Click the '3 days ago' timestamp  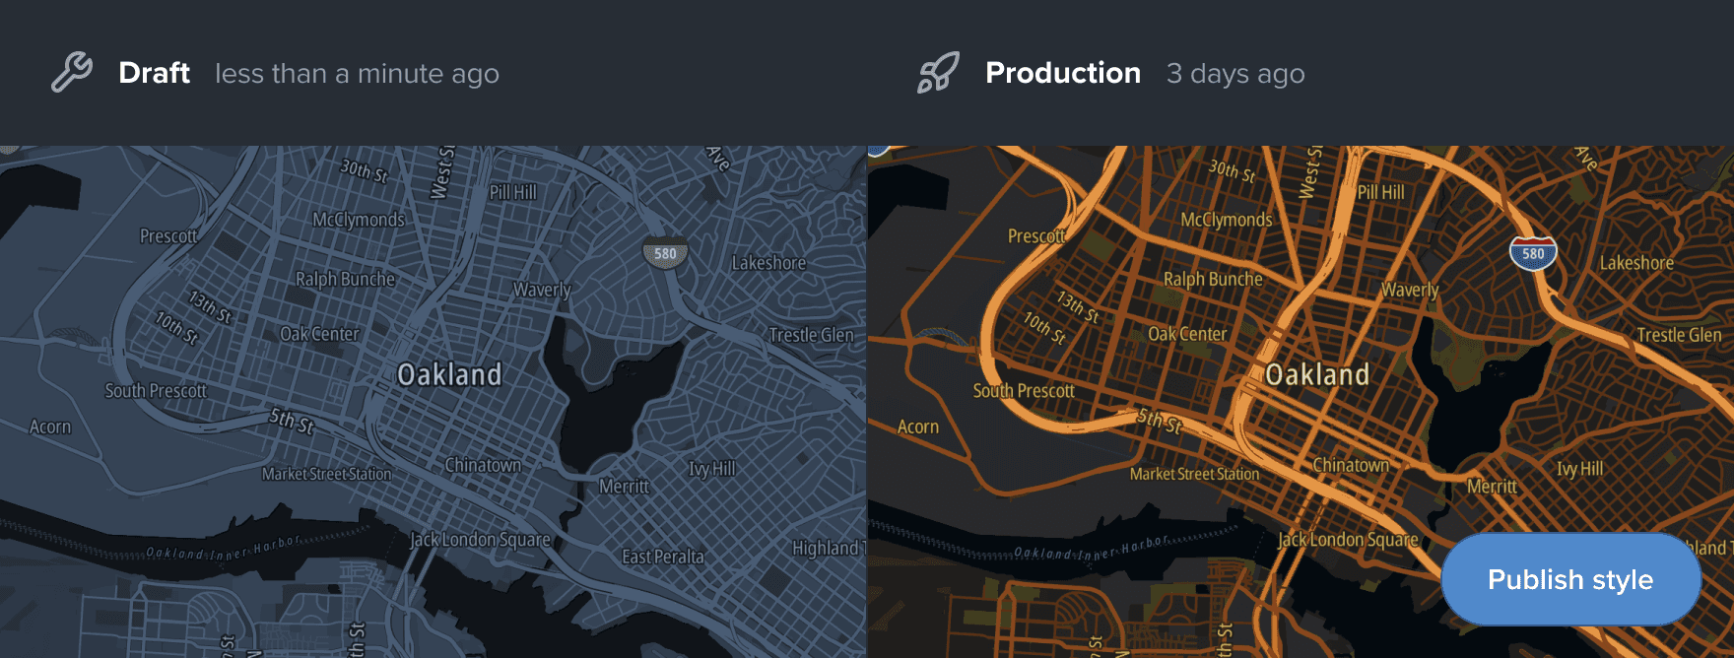[1235, 74]
